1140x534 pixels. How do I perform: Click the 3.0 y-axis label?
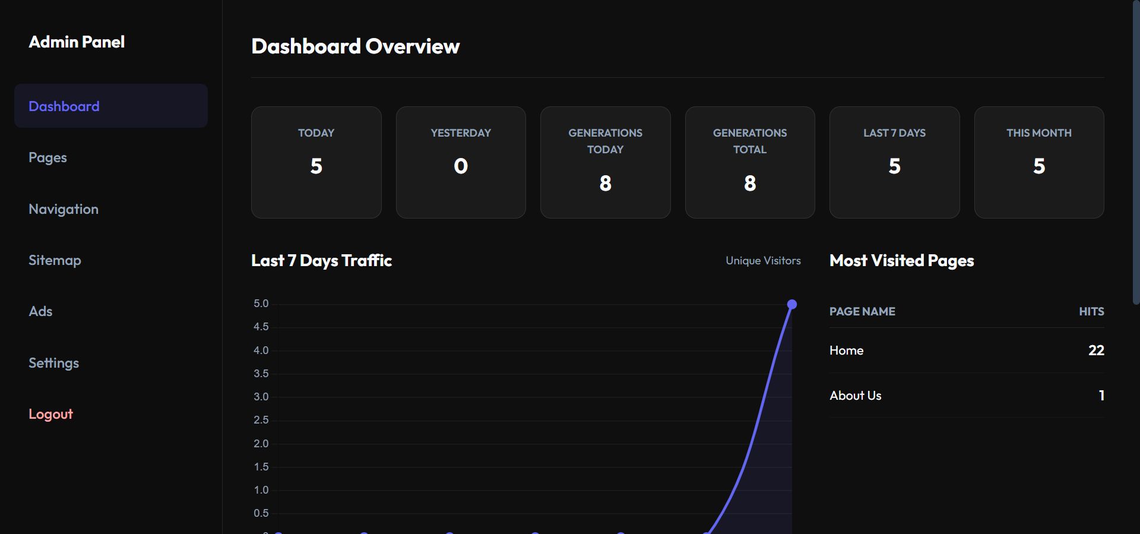(261, 397)
